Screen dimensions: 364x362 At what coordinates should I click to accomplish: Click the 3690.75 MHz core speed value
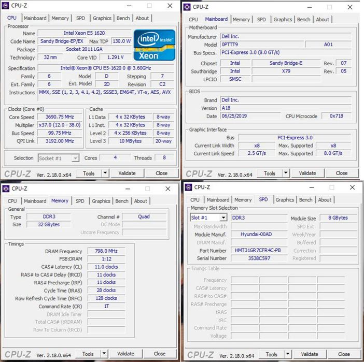[x=60, y=117]
